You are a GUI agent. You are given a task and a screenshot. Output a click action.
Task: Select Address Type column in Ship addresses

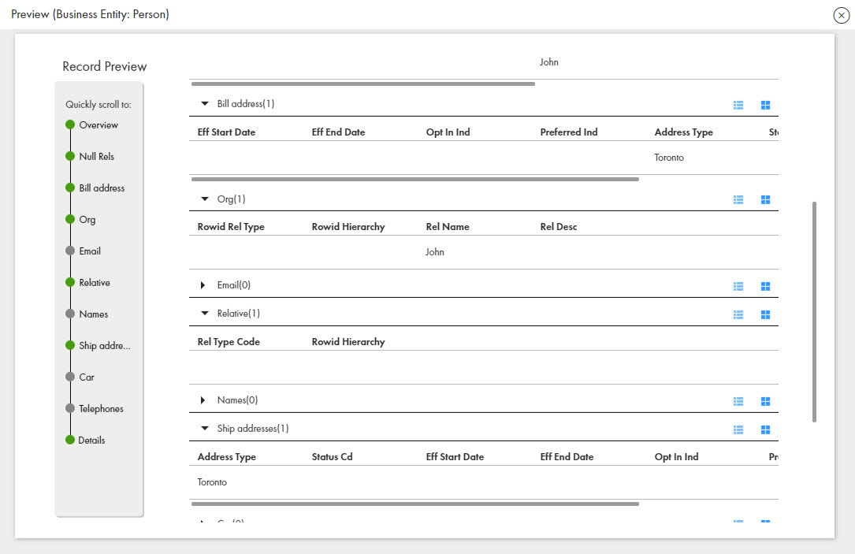[x=226, y=457]
